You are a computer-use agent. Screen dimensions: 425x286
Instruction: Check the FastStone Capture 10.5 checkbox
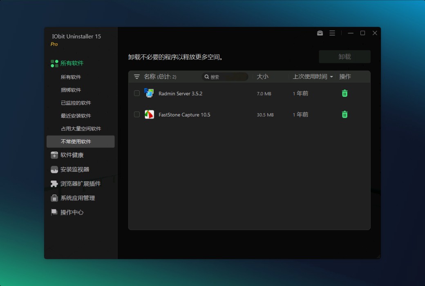tap(137, 114)
